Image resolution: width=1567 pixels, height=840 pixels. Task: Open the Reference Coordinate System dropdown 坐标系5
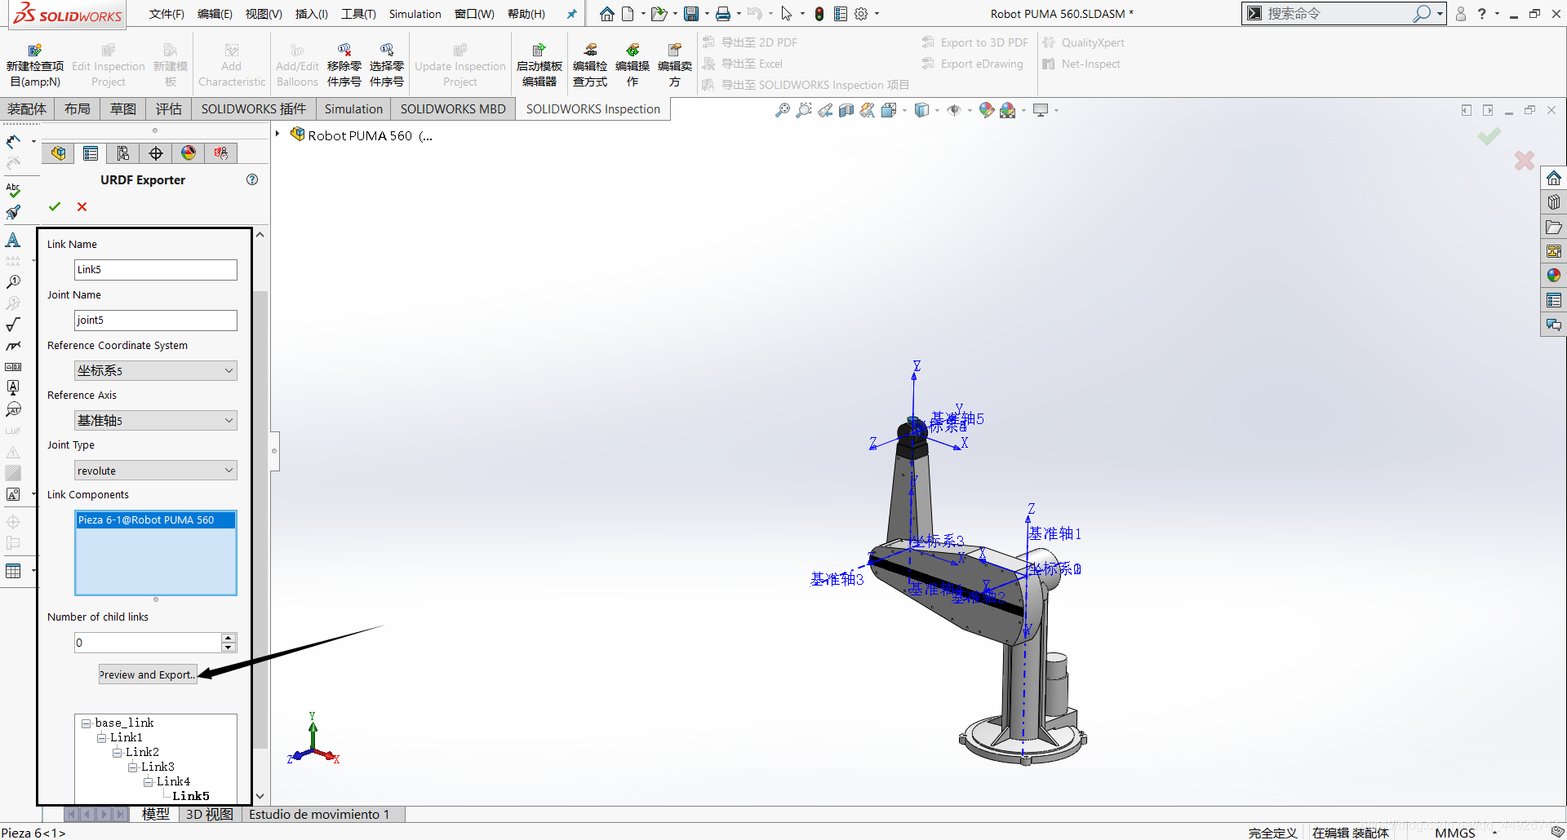pos(156,370)
